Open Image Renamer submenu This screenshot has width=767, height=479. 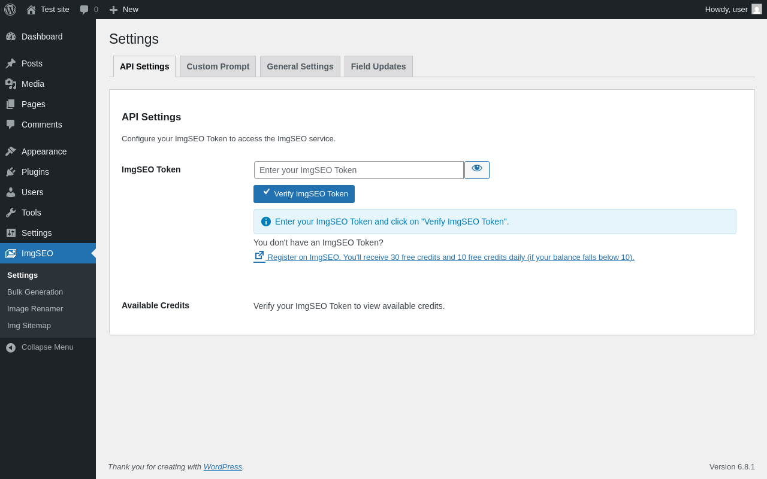pyautogui.click(x=35, y=309)
